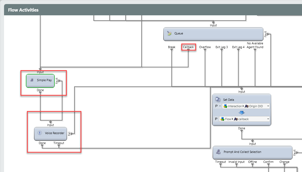Select the Overflow exit on the Queue

[205, 47]
